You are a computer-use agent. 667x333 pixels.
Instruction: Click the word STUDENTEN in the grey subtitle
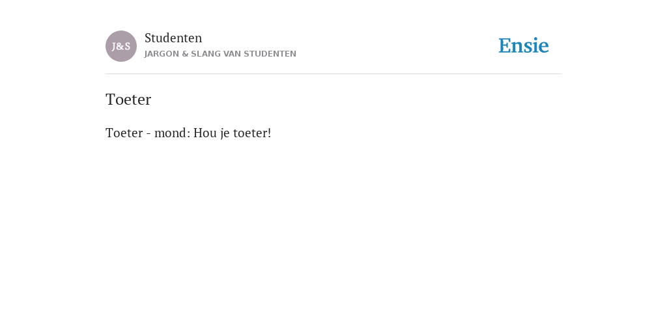click(x=270, y=54)
